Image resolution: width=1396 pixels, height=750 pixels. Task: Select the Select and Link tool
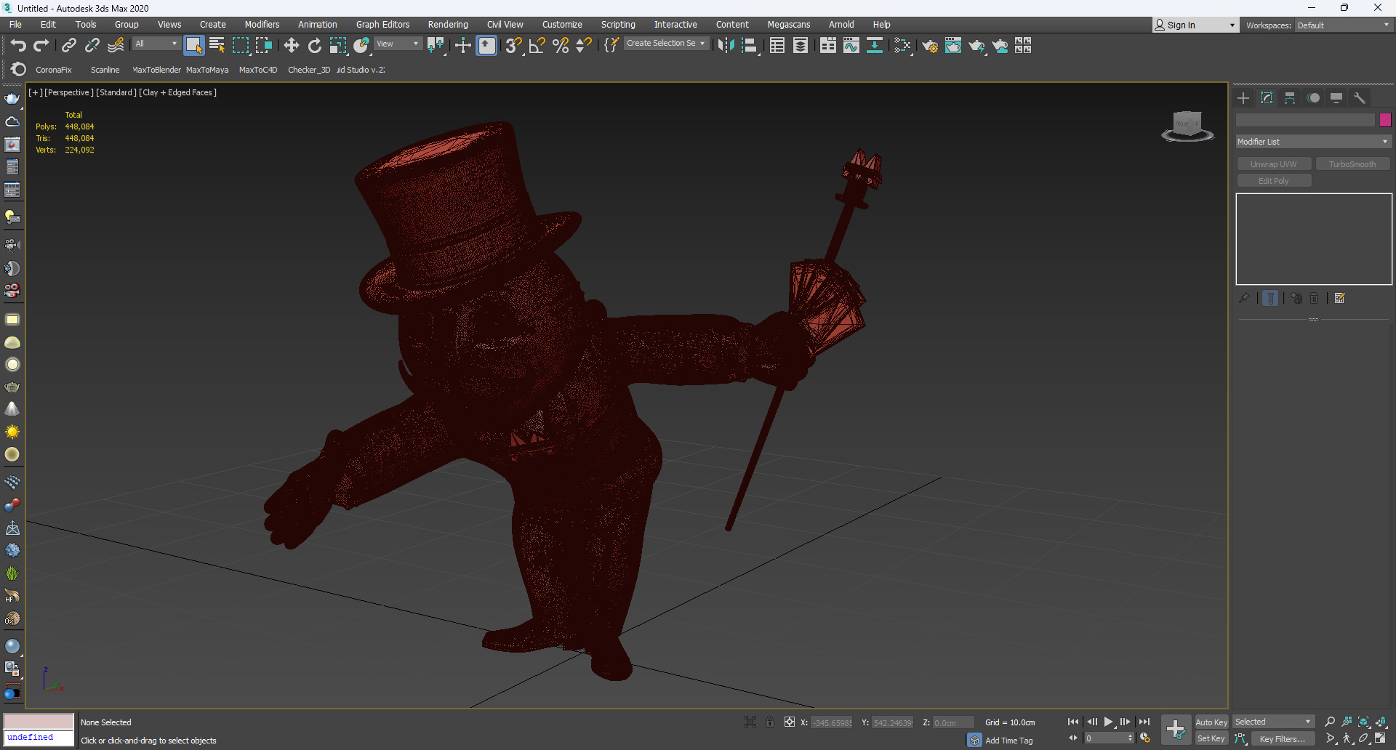[x=68, y=46]
